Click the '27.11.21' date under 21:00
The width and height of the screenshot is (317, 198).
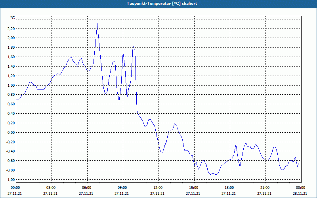tap(264, 193)
